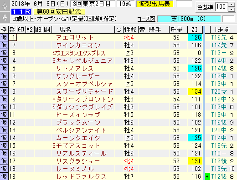Viewport: 237px width, 180px height.
Task: Select horse name スワーヴリチャード
Action: (x=84, y=91)
